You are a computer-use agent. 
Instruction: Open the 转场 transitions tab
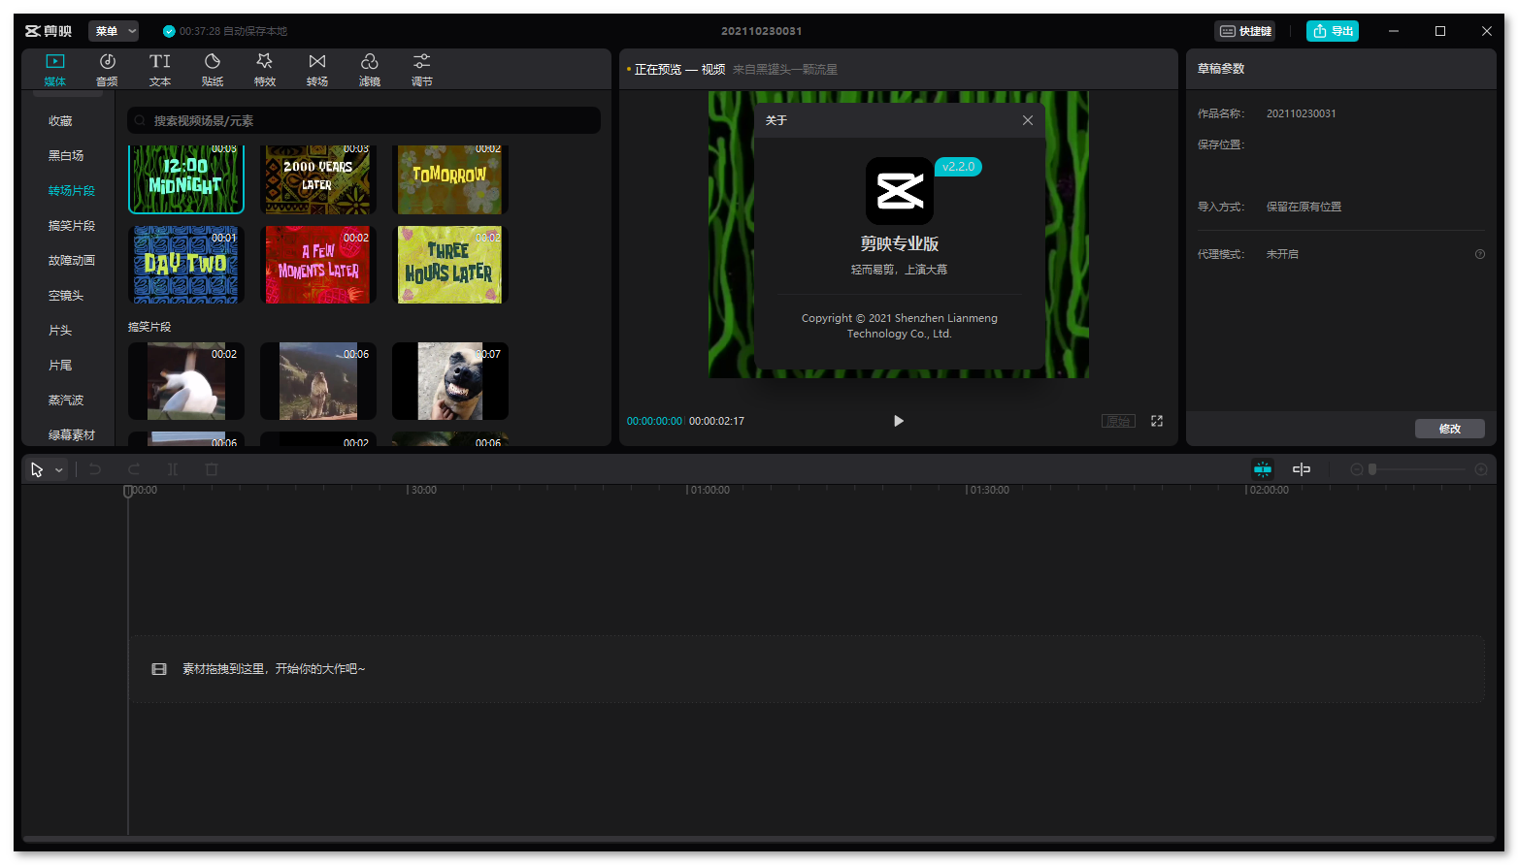pos(317,70)
